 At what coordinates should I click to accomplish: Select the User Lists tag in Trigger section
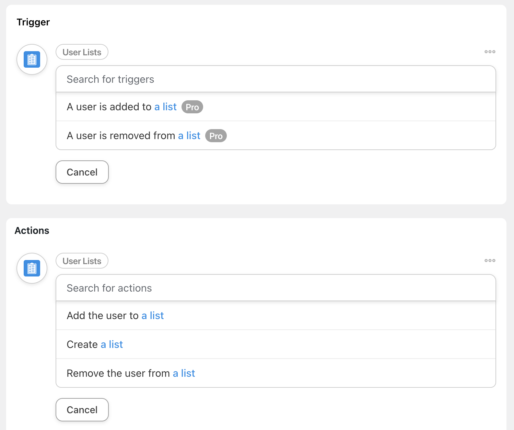[x=82, y=52]
